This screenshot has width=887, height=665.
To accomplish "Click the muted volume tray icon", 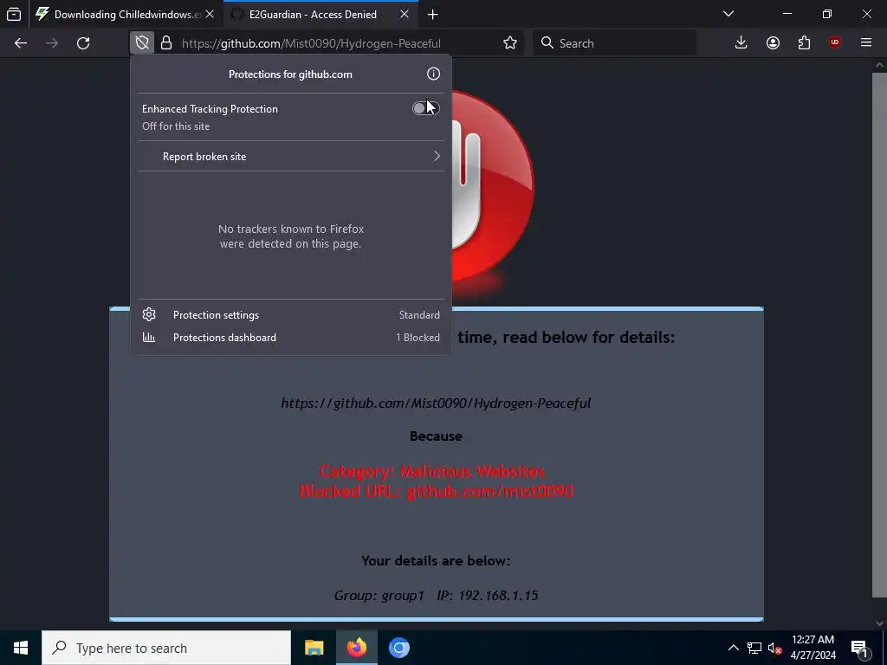I will (x=775, y=648).
